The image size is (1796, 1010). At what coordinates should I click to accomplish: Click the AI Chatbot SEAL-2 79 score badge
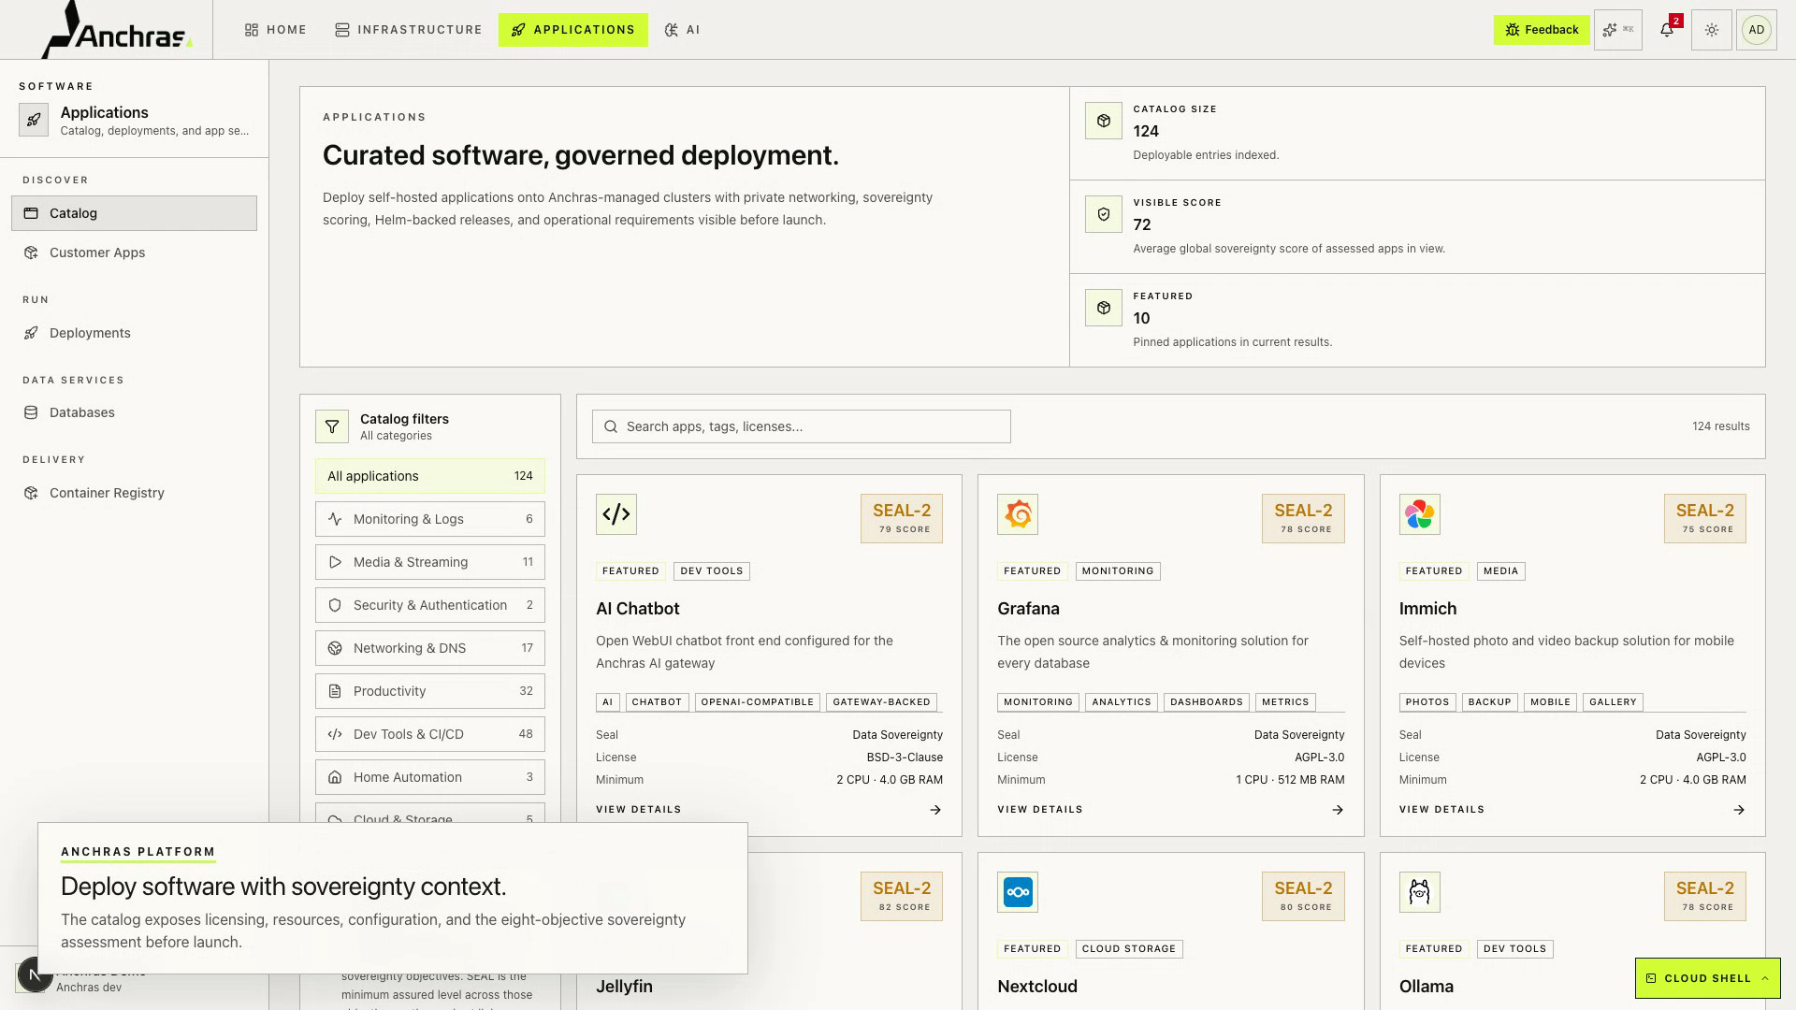coord(902,518)
